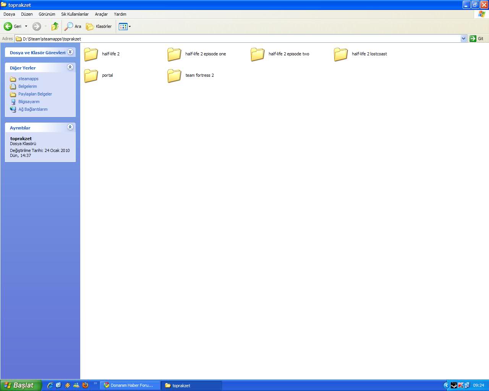Viewport: 489px width, 391px height.
Task: Show hidden tray icons arrow
Action: coord(446,385)
